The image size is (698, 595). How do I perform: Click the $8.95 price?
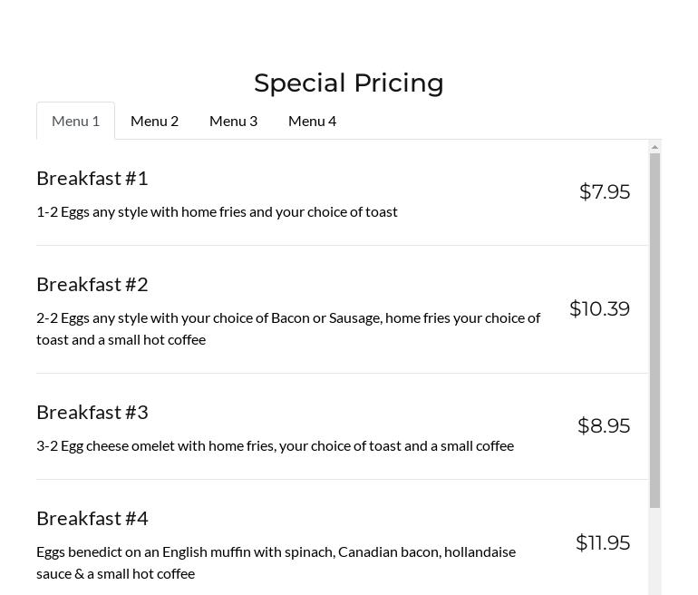604,426
